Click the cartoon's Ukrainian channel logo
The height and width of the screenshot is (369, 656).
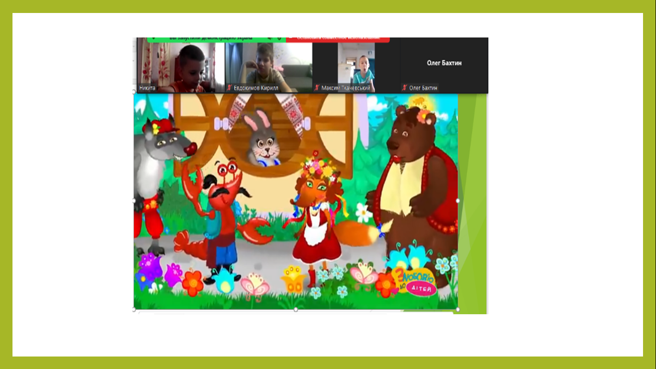click(414, 282)
